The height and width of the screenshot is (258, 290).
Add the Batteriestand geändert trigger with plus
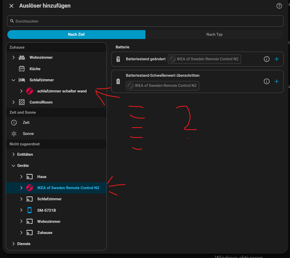click(x=277, y=59)
